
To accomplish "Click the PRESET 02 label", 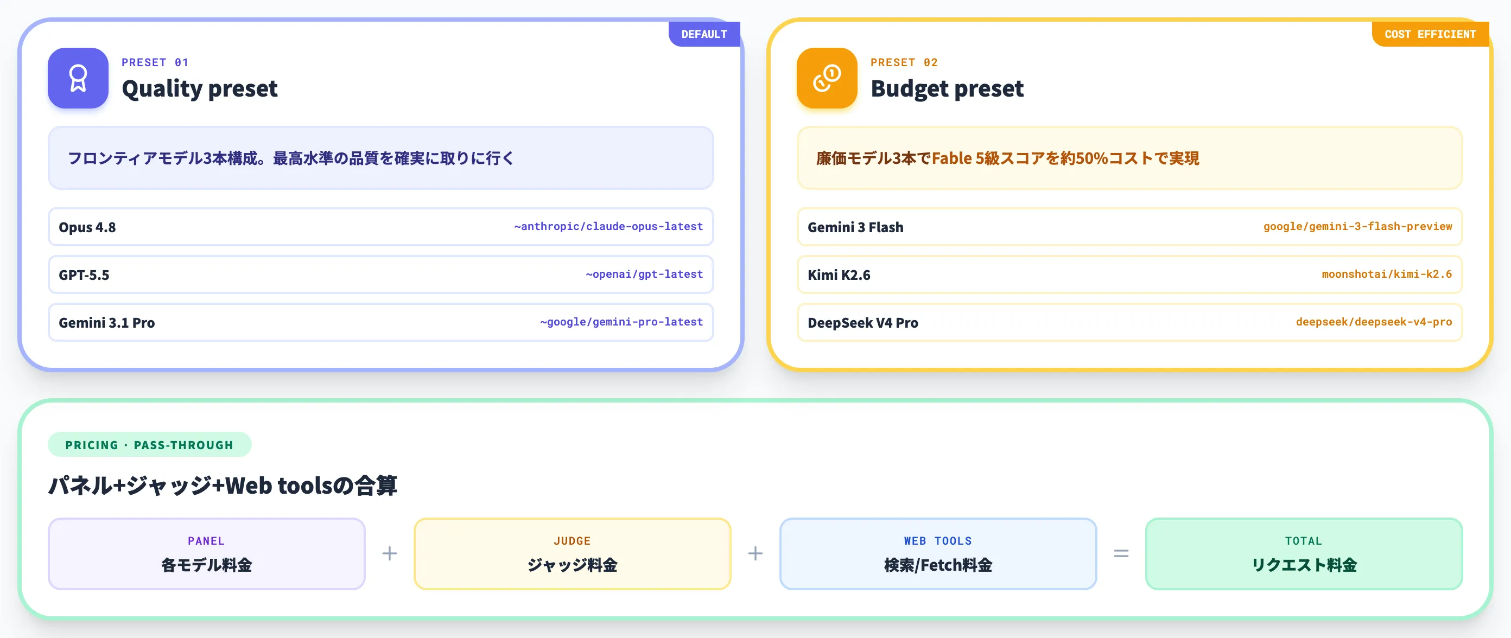I will [904, 62].
